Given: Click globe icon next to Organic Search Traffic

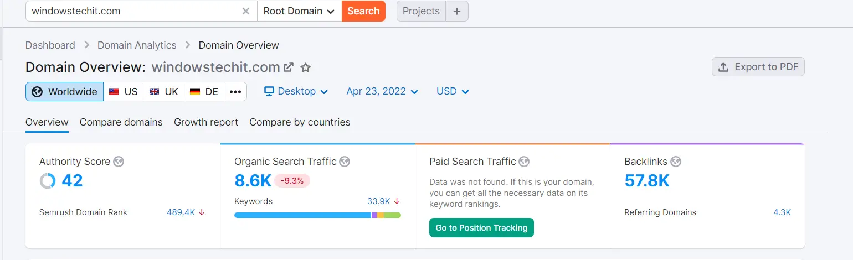Looking at the screenshot, I should point(345,162).
